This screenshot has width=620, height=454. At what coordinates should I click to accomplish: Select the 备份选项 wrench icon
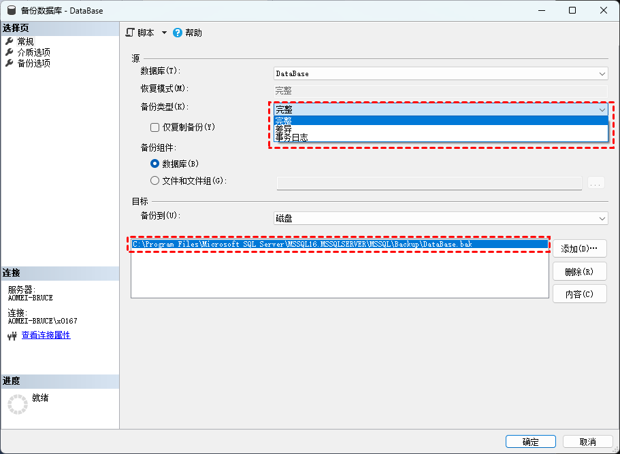[10, 63]
